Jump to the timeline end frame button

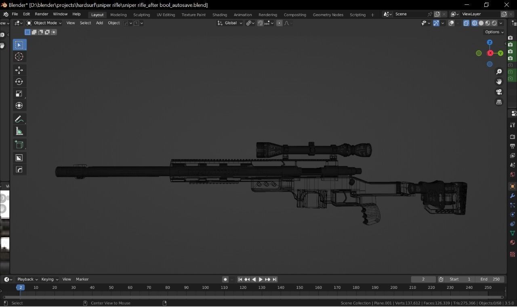(275, 279)
